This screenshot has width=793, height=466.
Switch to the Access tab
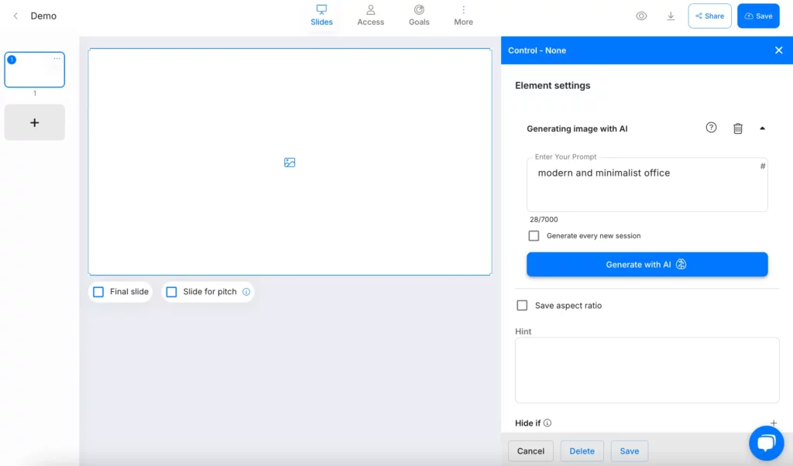click(x=370, y=15)
